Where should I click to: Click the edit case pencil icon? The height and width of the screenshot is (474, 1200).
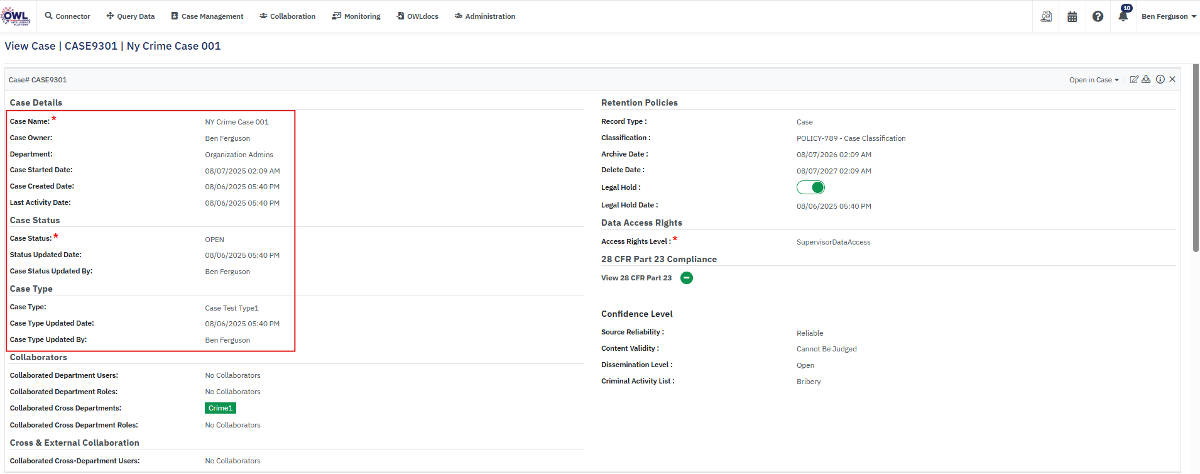pyautogui.click(x=1134, y=79)
